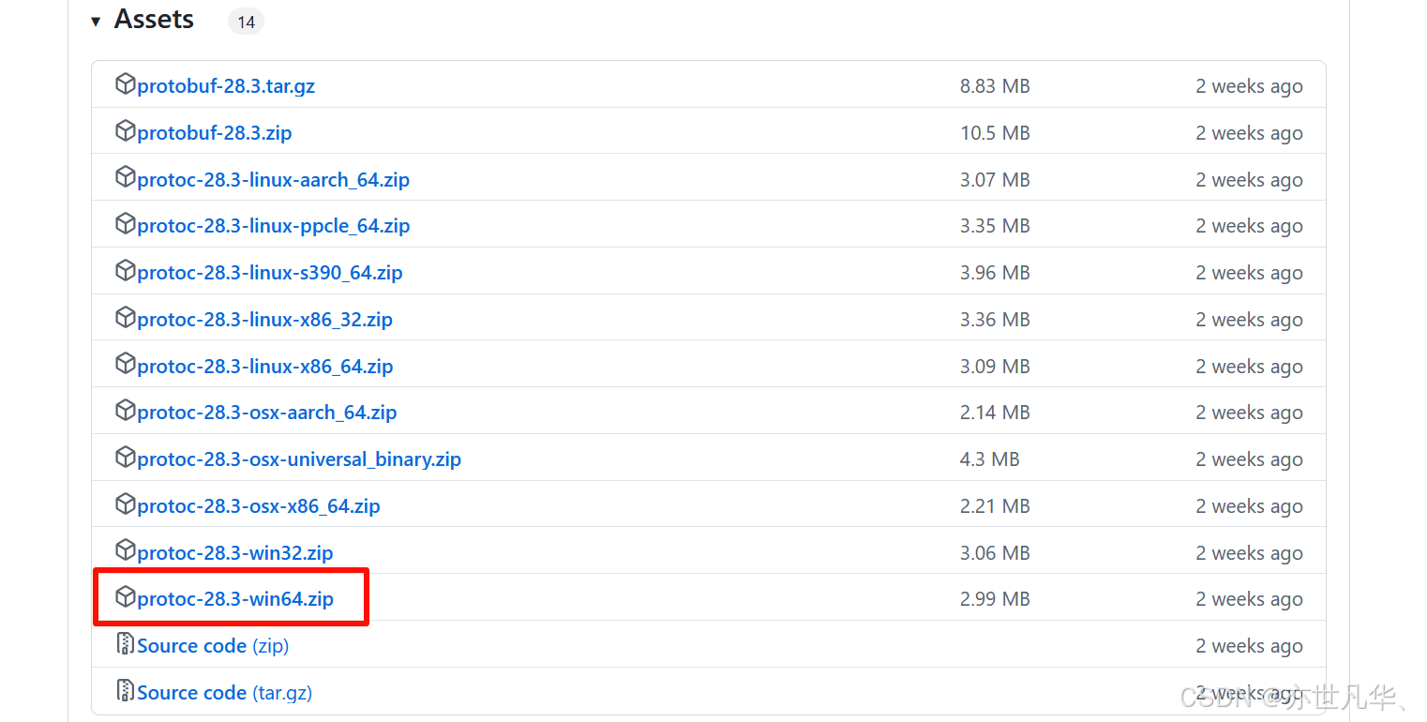Download protoc-28.3-linux-s390_64.zip

point(270,273)
